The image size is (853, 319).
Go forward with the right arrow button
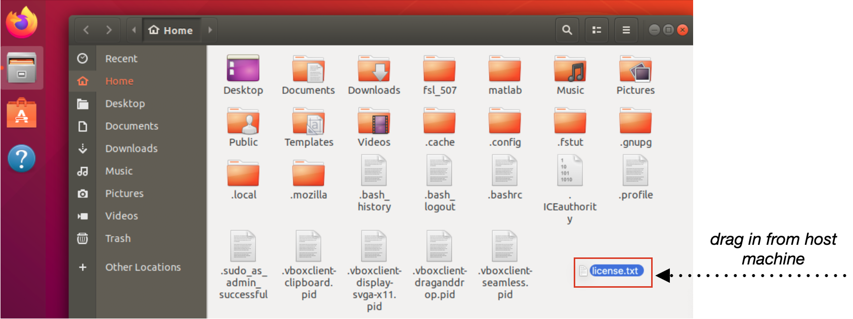109,30
